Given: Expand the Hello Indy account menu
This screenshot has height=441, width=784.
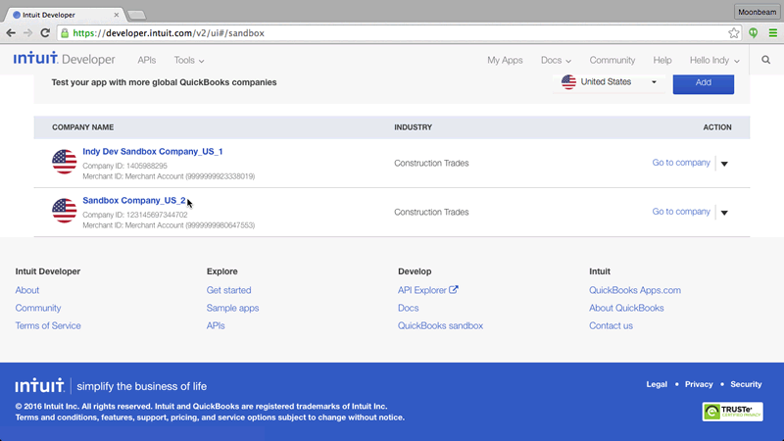Looking at the screenshot, I should tap(714, 60).
